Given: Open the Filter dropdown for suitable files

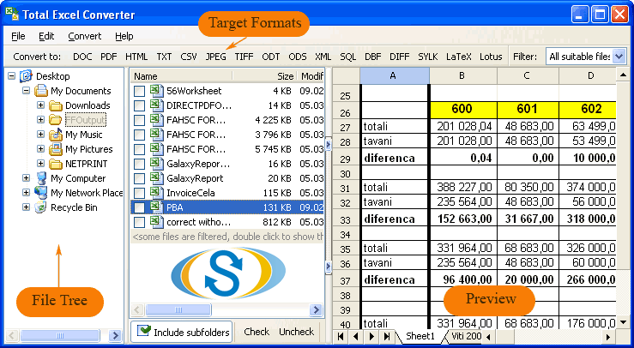Looking at the screenshot, I should (619, 57).
